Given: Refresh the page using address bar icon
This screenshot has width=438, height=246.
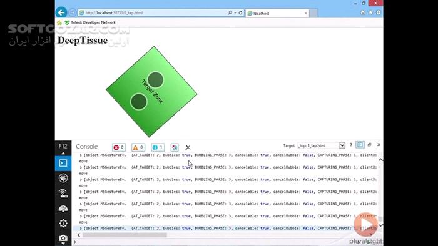Looking at the screenshot, I should pos(240,13).
